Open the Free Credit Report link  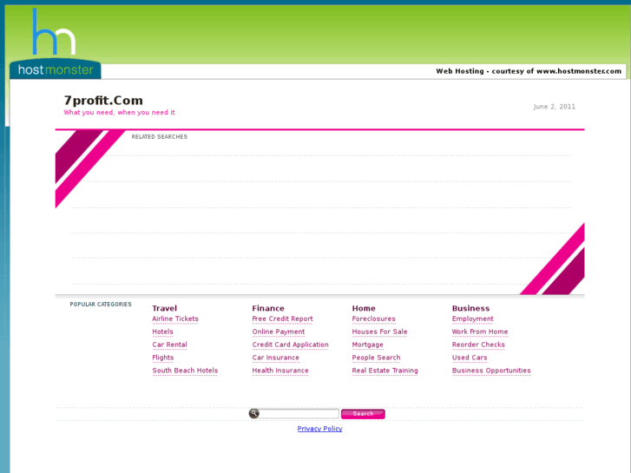(x=282, y=319)
